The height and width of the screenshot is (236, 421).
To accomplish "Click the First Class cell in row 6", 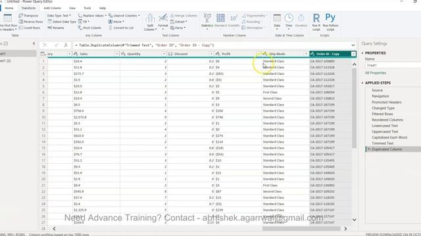I will tap(285, 92).
